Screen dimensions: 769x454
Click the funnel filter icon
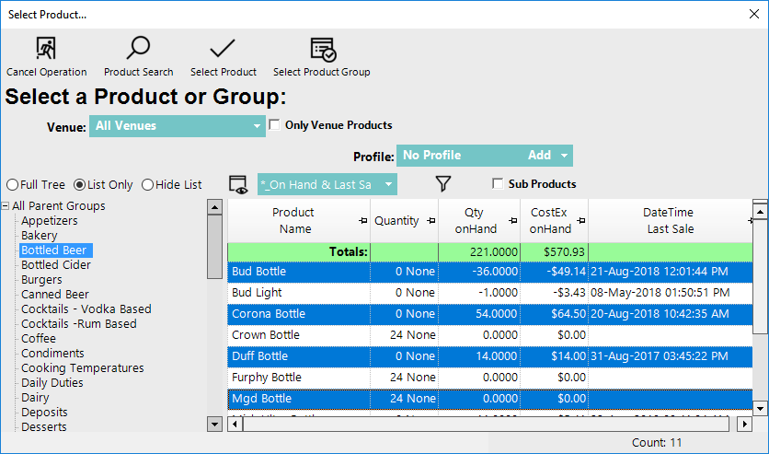[442, 184]
